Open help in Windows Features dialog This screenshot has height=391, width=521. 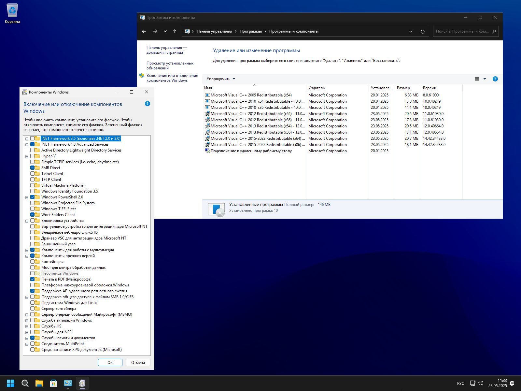pyautogui.click(x=148, y=104)
